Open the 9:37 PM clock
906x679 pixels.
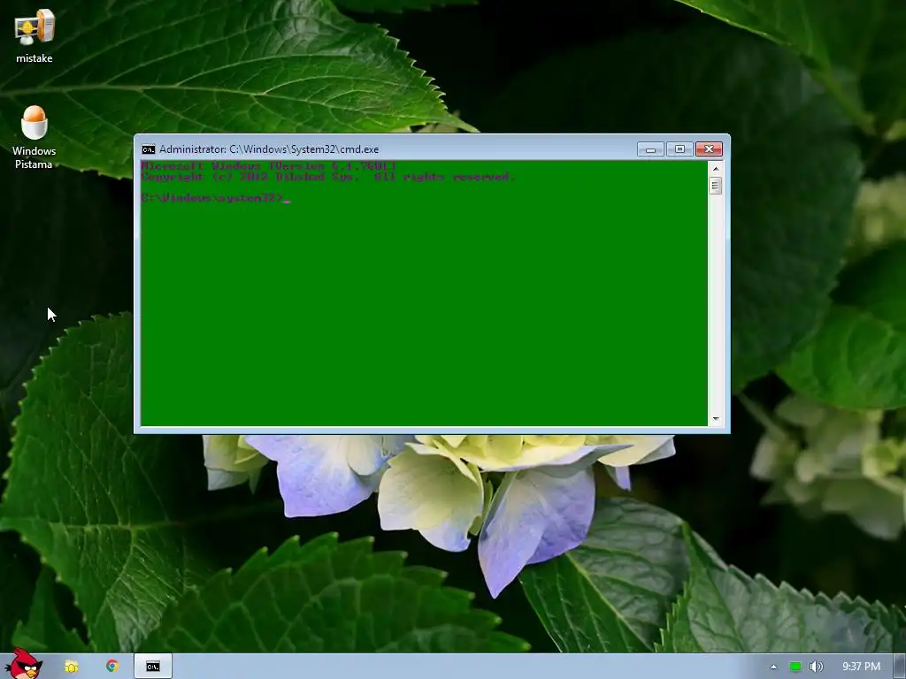coord(861,667)
